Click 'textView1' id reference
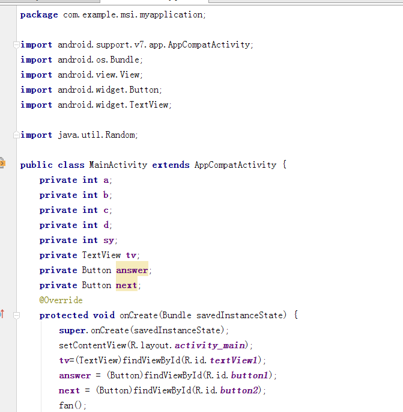 coord(234,360)
